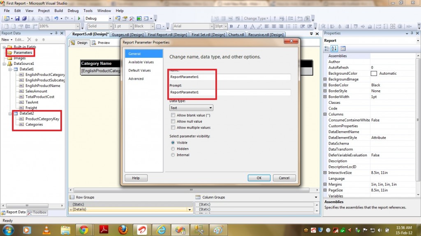The width and height of the screenshot is (421, 236).
Task: Click the BackgroundColor white color swatch
Action: click(x=374, y=73)
